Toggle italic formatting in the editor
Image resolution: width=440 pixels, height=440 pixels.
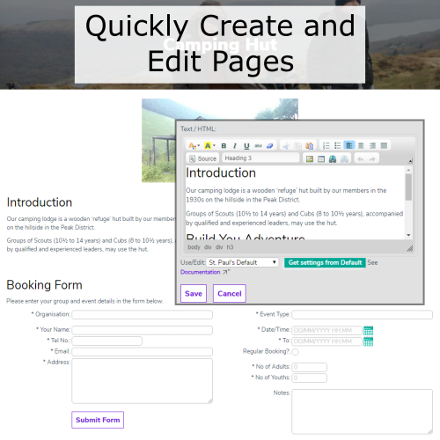coord(235,145)
